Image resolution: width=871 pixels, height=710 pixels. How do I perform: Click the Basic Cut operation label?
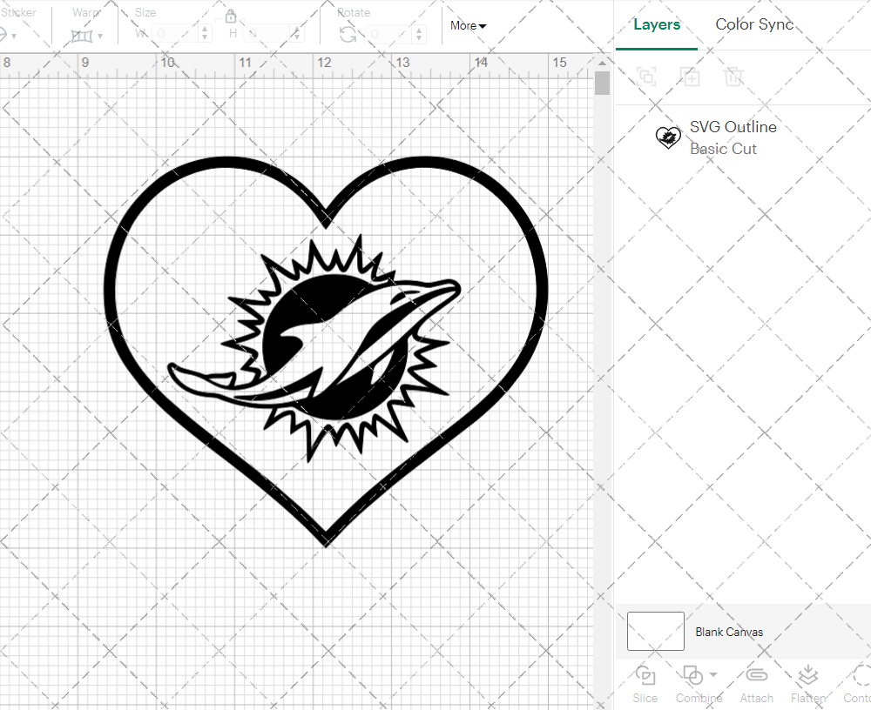point(723,149)
